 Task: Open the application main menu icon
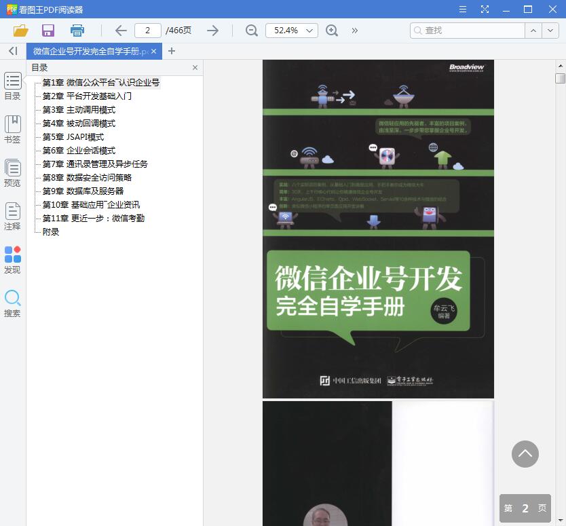click(x=463, y=10)
